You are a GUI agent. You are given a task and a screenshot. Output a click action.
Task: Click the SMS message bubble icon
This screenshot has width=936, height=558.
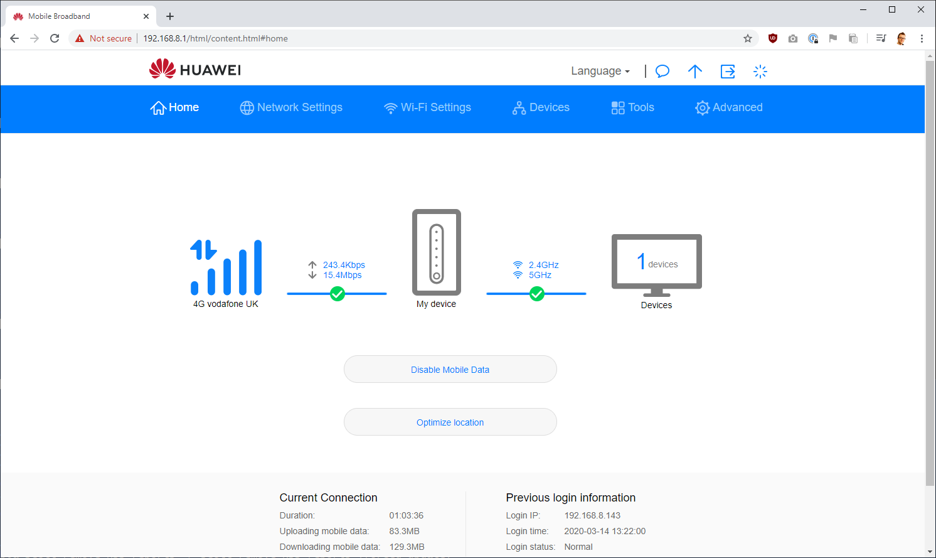point(662,72)
